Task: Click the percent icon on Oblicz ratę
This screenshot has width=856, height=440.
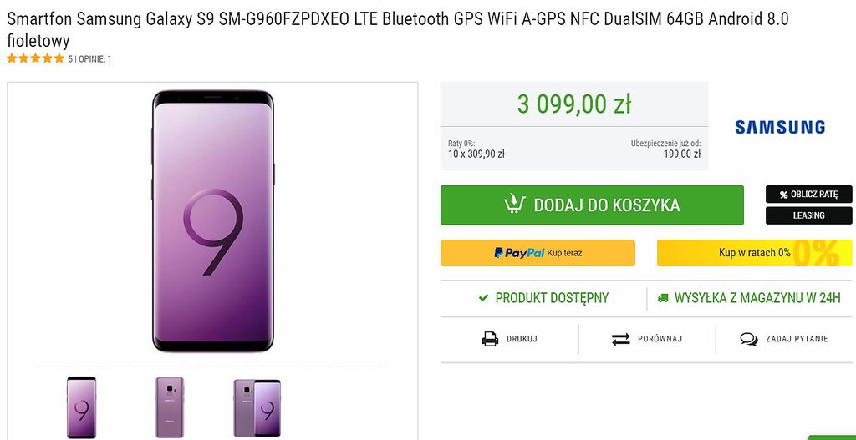Action: (x=783, y=195)
